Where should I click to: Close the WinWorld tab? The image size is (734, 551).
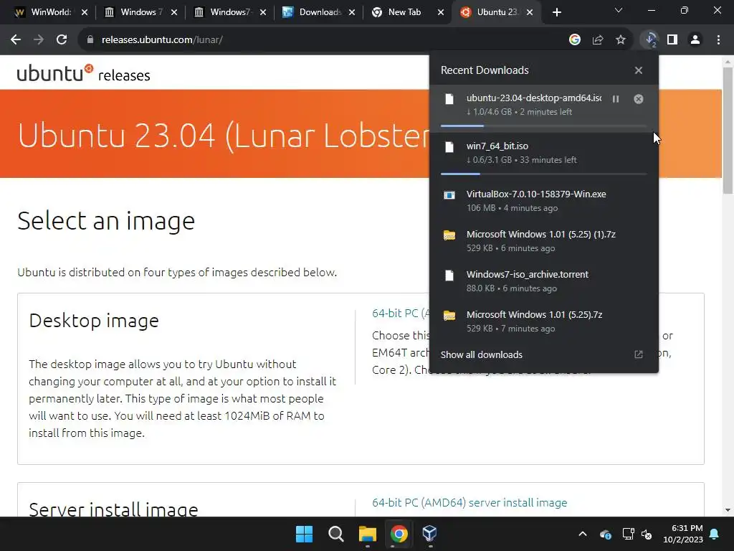(x=85, y=12)
